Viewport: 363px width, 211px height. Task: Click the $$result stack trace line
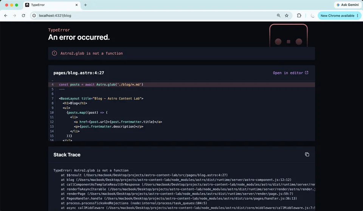pos(144,175)
